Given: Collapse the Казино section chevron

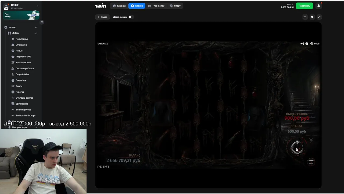Looking at the screenshot, I should (x=36, y=27).
